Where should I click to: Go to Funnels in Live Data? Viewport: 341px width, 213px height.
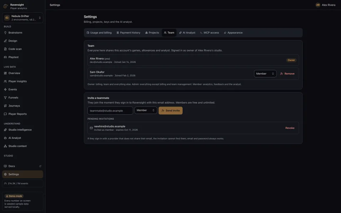click(23, 98)
